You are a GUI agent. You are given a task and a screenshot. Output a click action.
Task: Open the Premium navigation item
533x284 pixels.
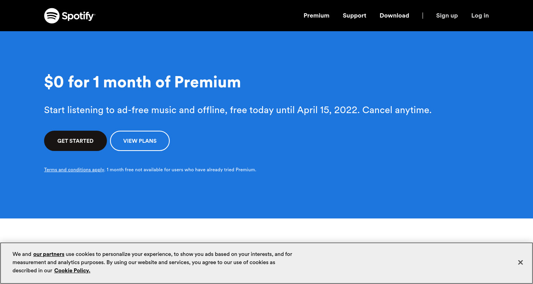coord(316,16)
